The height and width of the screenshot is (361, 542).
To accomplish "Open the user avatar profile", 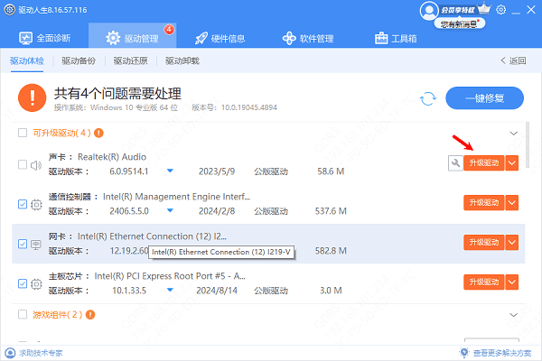I will pos(429,11).
